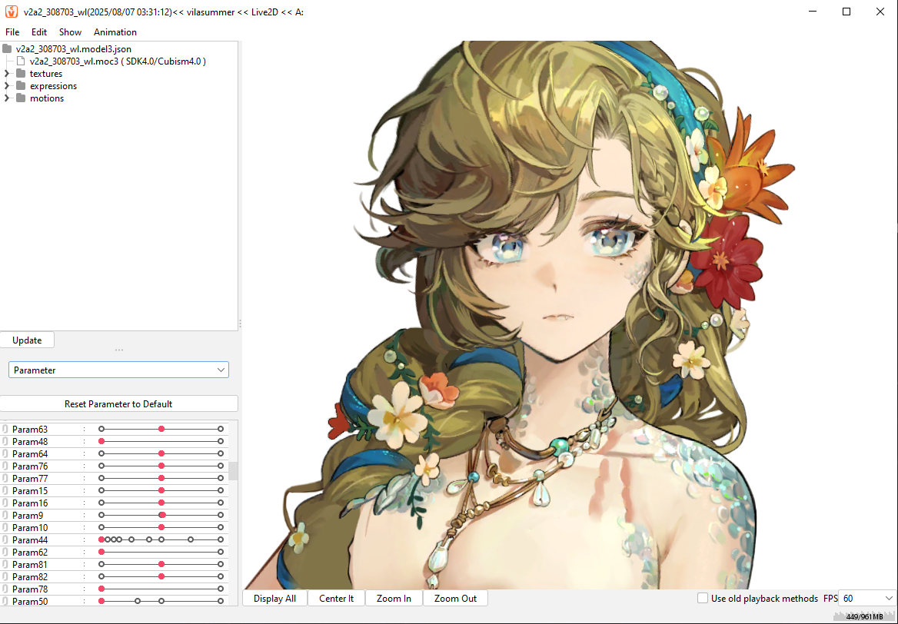Viewport: 898px width, 624px height.
Task: Click the link icon beside Param63
Action: pos(5,429)
